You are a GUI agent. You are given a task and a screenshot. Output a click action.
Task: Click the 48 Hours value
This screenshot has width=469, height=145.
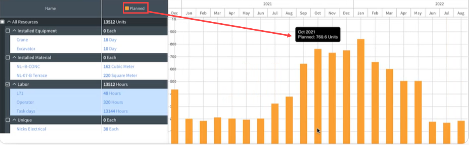pyautogui.click(x=112, y=93)
